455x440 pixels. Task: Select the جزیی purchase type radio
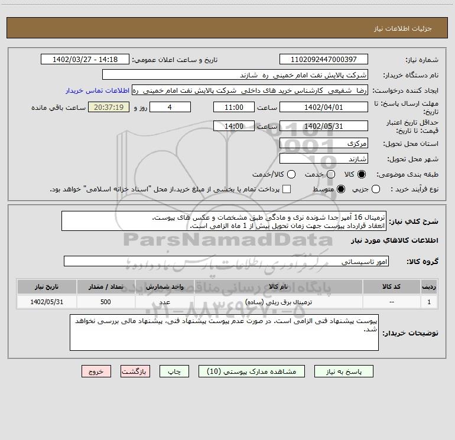(376, 189)
